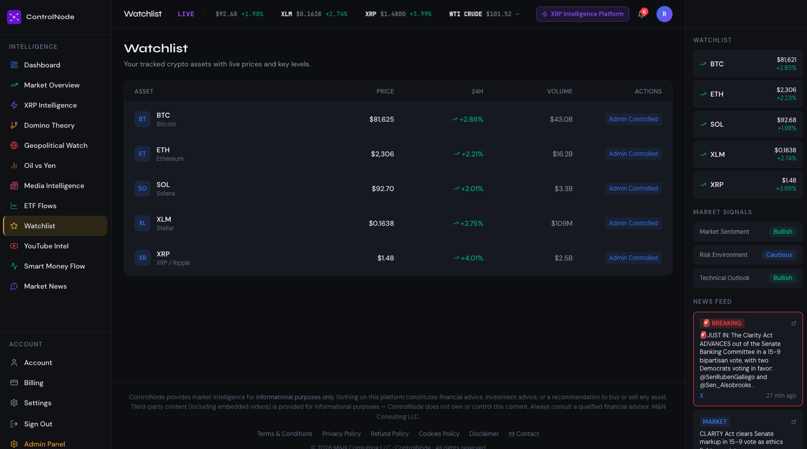
Task: Click the Oil vs Yen bars icon
Action: coord(14,165)
